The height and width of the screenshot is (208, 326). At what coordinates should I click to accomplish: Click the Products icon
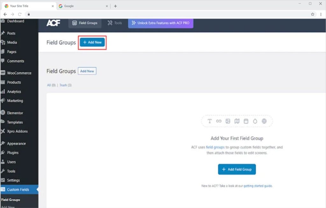[3, 82]
